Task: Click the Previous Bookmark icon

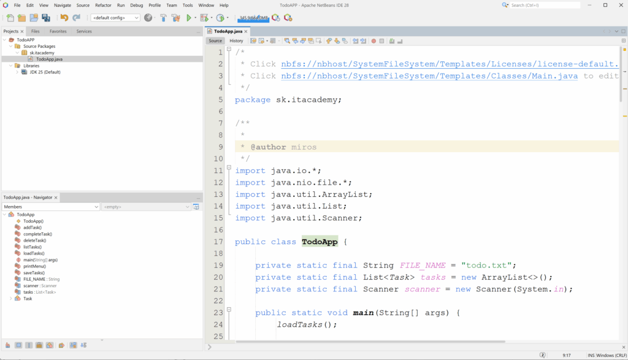Action: click(329, 41)
